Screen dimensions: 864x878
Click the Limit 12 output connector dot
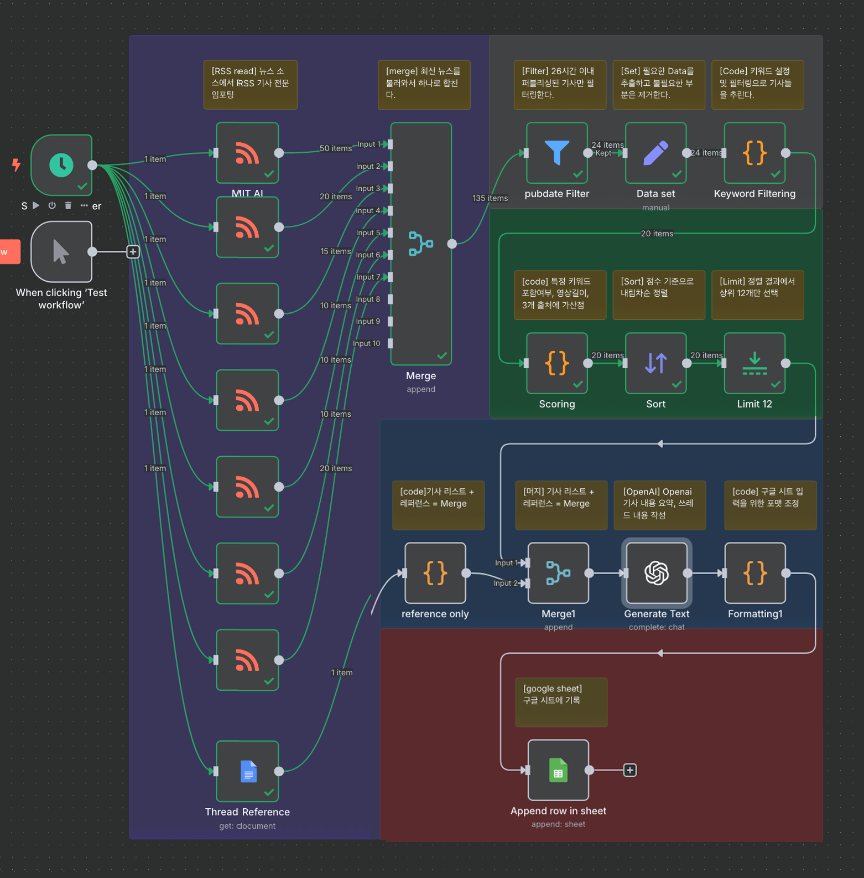tap(785, 363)
